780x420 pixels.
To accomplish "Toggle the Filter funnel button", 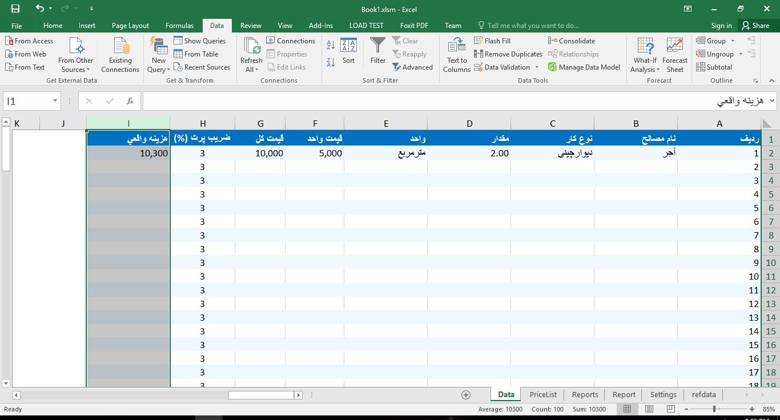I will click(x=377, y=51).
